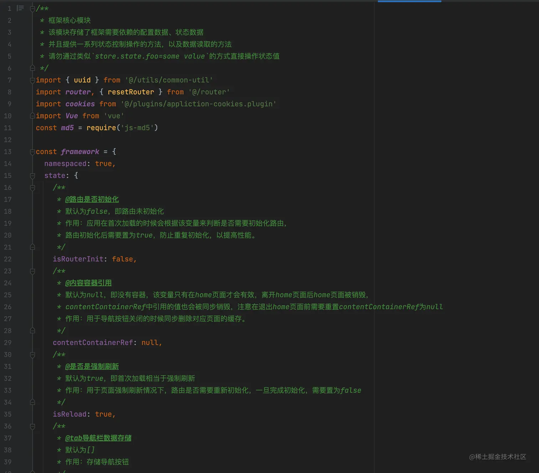Open the '@内容容器引用' doc tag
Image resolution: width=539 pixels, height=473 pixels.
(88, 283)
